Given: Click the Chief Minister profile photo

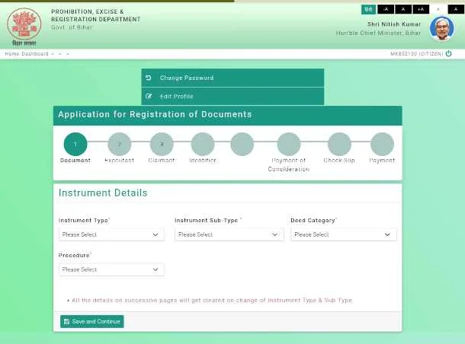Looking at the screenshot, I should tap(441, 29).
